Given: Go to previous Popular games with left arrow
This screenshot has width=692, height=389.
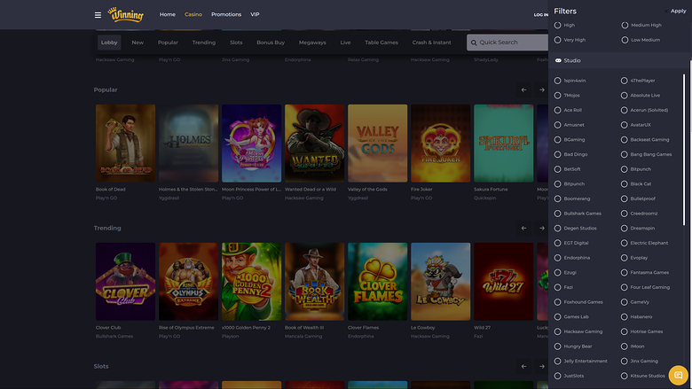Looking at the screenshot, I should click(x=523, y=89).
